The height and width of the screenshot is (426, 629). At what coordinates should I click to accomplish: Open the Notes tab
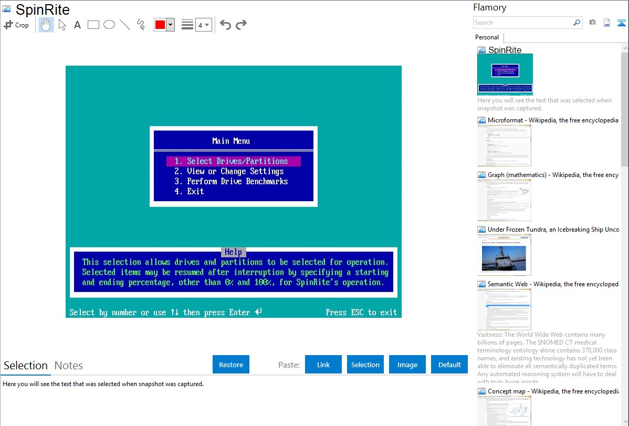(x=69, y=366)
